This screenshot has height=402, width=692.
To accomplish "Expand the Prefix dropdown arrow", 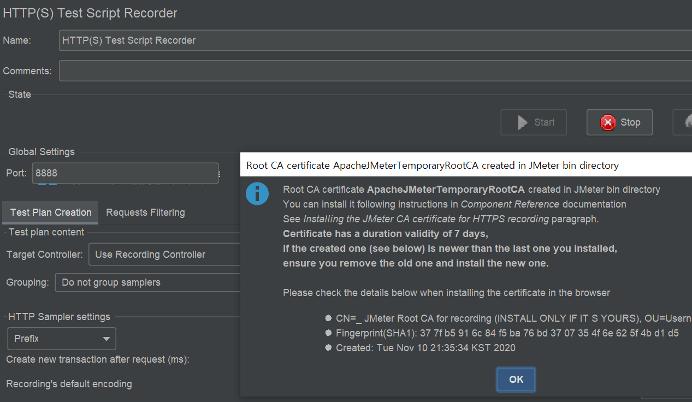I will (x=107, y=339).
